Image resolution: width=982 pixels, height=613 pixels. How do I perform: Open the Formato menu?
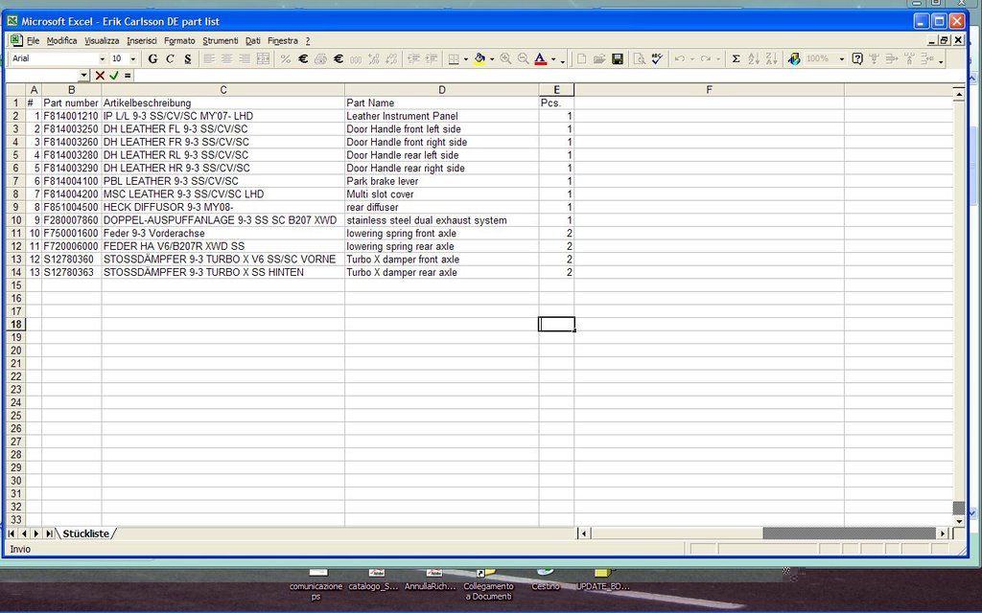coord(179,41)
